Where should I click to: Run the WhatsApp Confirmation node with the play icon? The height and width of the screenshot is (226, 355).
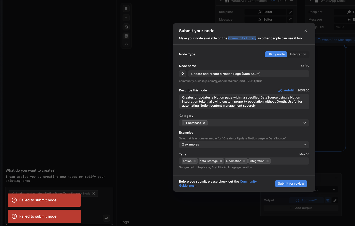tap(279, 1)
